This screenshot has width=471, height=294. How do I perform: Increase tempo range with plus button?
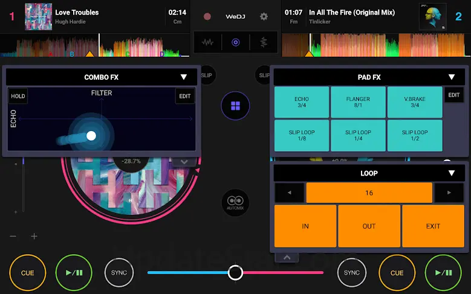[34, 237]
